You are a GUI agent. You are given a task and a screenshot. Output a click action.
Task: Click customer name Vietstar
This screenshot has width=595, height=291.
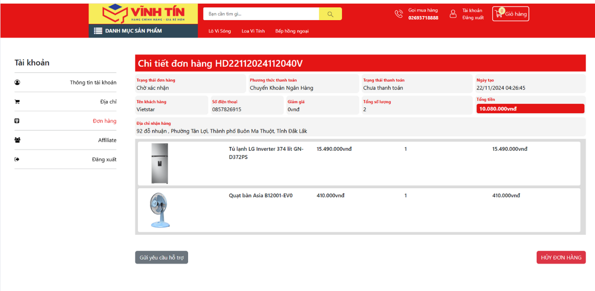pos(146,109)
